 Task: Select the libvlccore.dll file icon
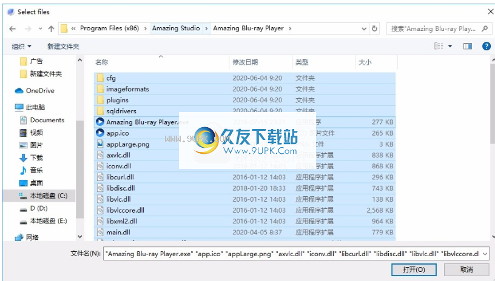pos(100,210)
